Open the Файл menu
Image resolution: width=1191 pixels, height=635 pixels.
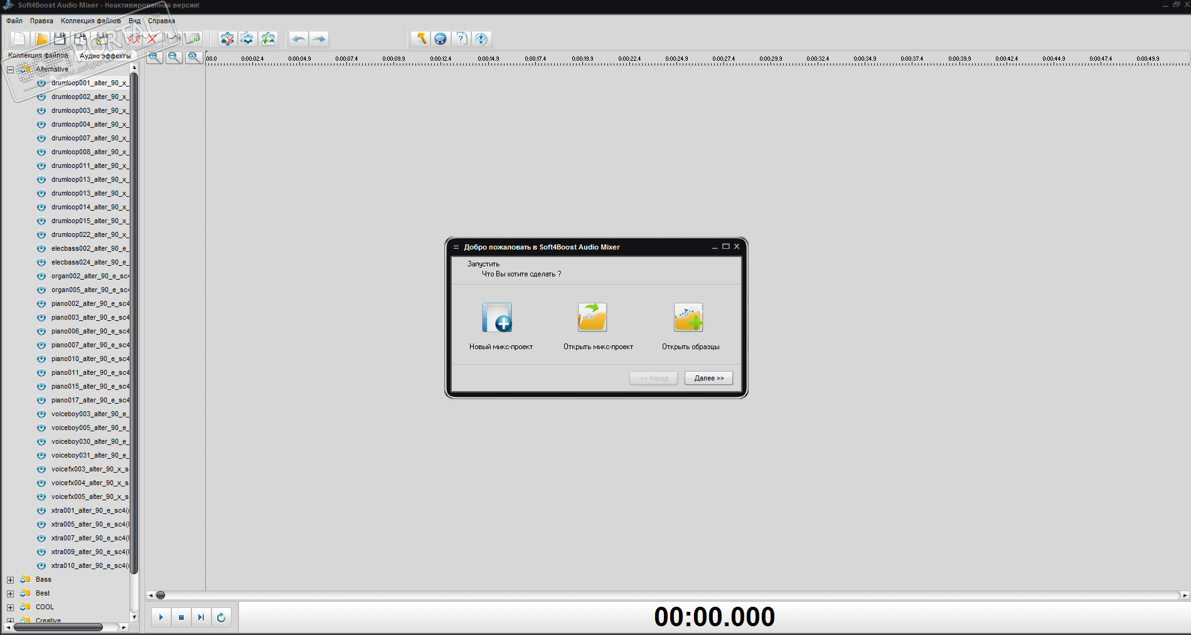click(14, 21)
